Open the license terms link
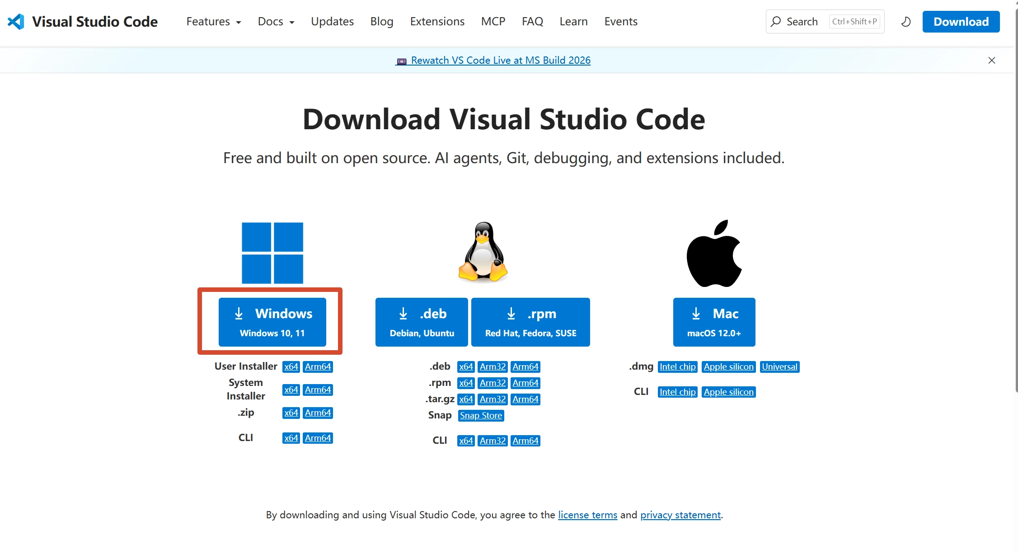Viewport: 1018px width, 554px height. [587, 515]
